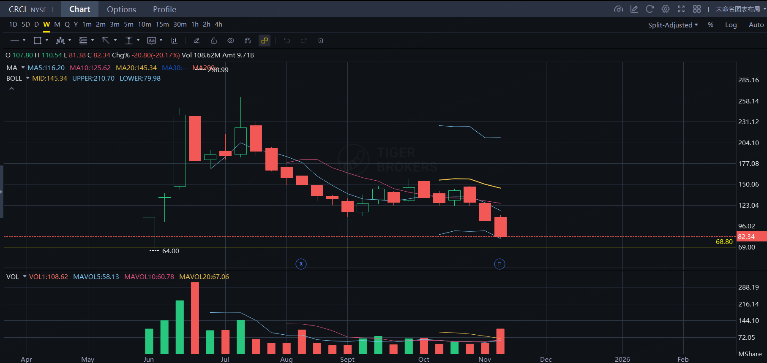
Task: Toggle drawings visibility eye icon
Action: tap(231, 41)
